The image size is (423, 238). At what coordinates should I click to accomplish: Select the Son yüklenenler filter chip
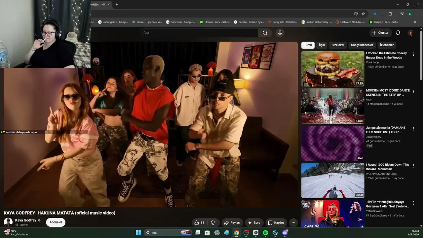coord(362,45)
